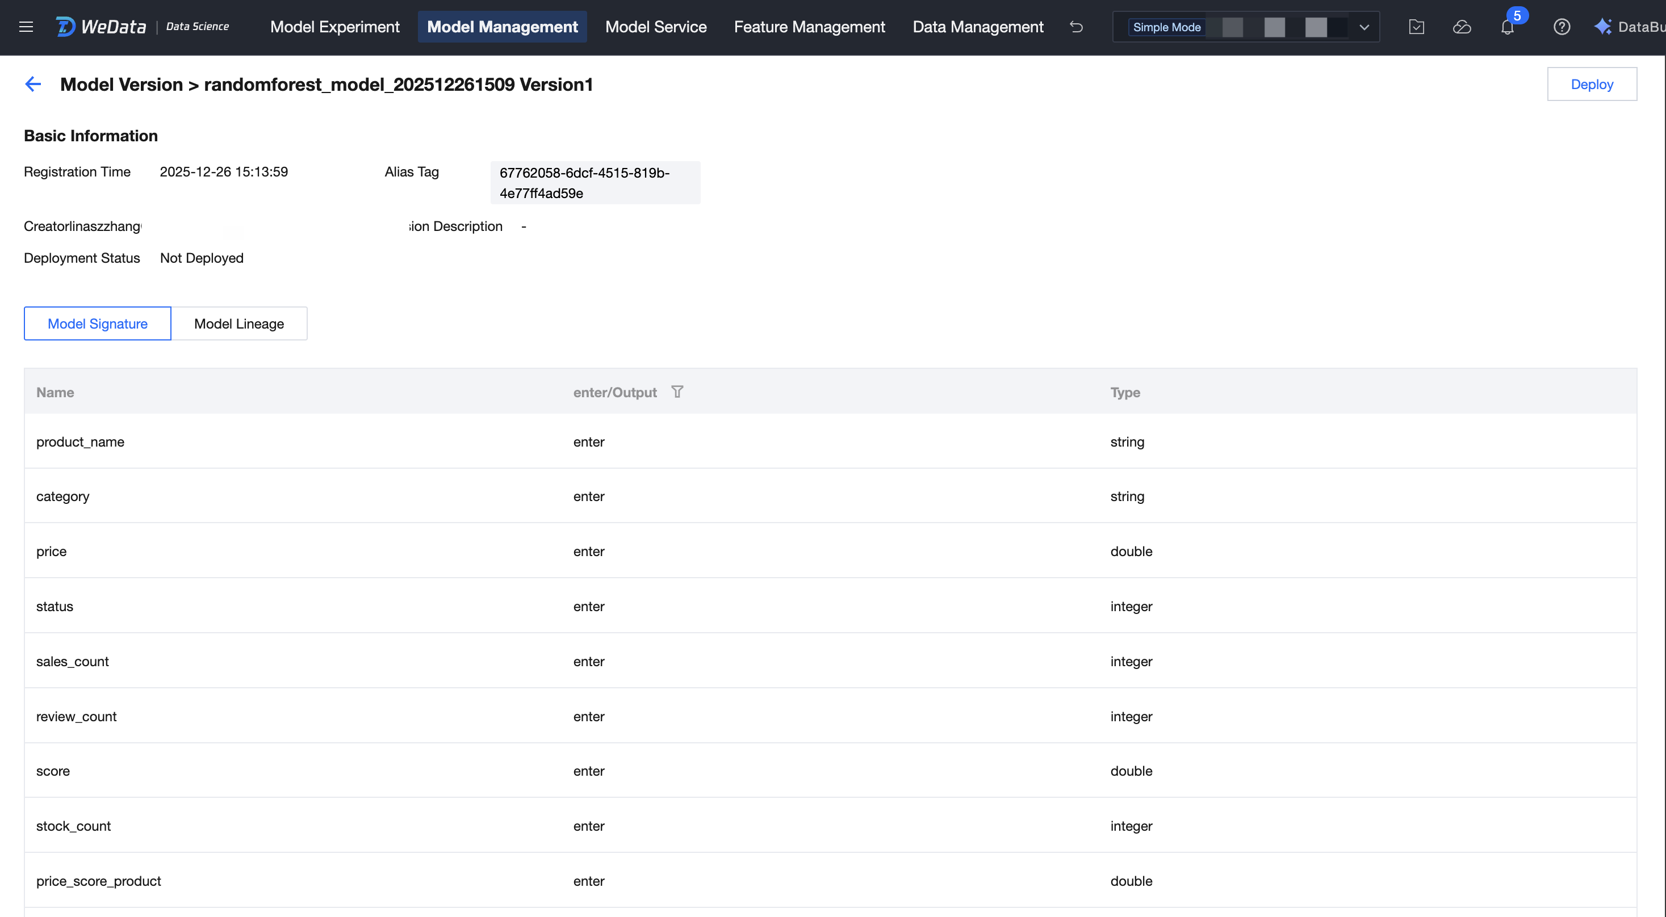1666x917 pixels.
Task: Click the back arrow beside Model Version
Action: 33,84
